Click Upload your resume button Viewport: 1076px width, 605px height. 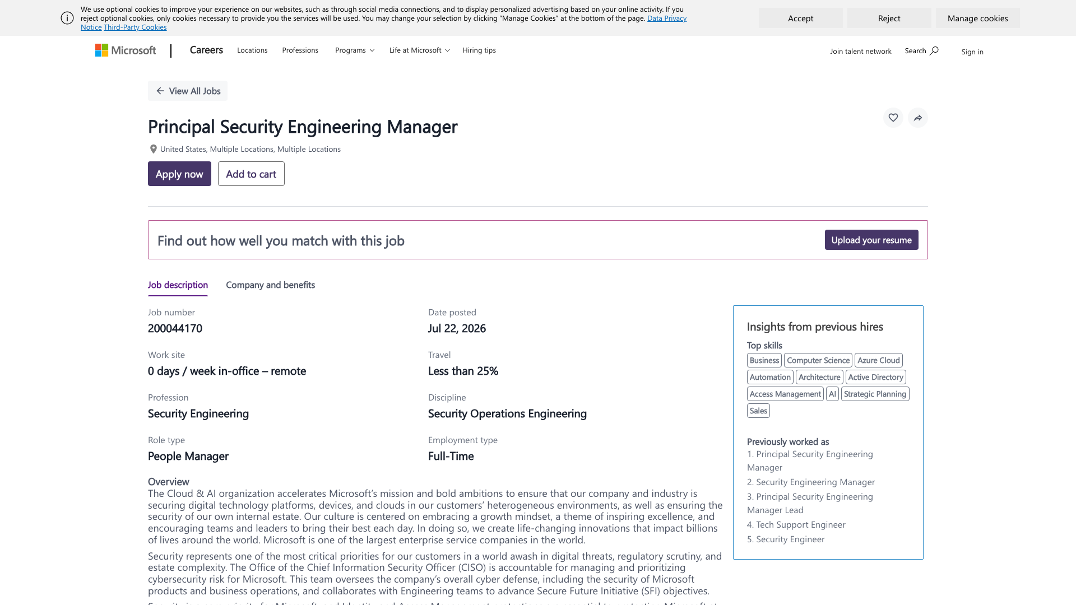871,240
